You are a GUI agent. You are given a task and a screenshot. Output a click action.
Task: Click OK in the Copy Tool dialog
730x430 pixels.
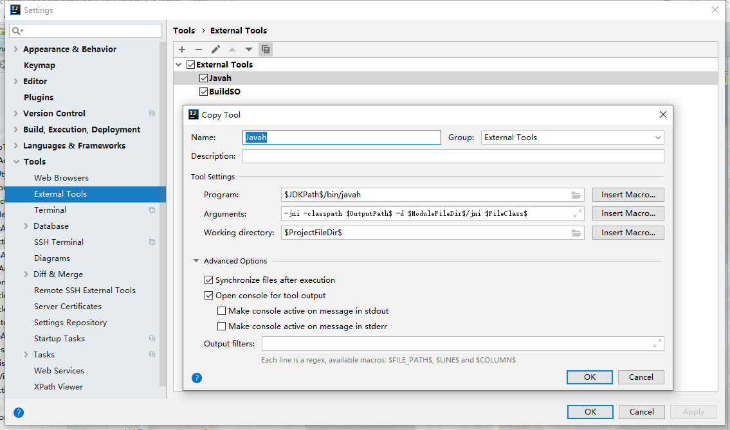[589, 377]
